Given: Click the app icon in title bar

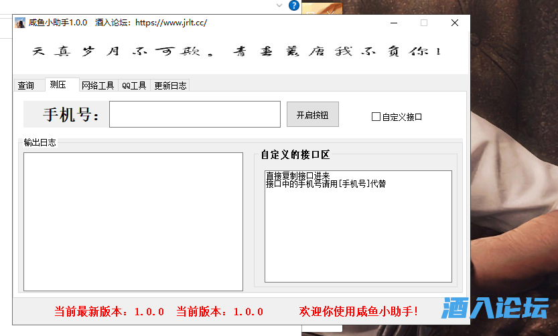Looking at the screenshot, I should point(20,23).
